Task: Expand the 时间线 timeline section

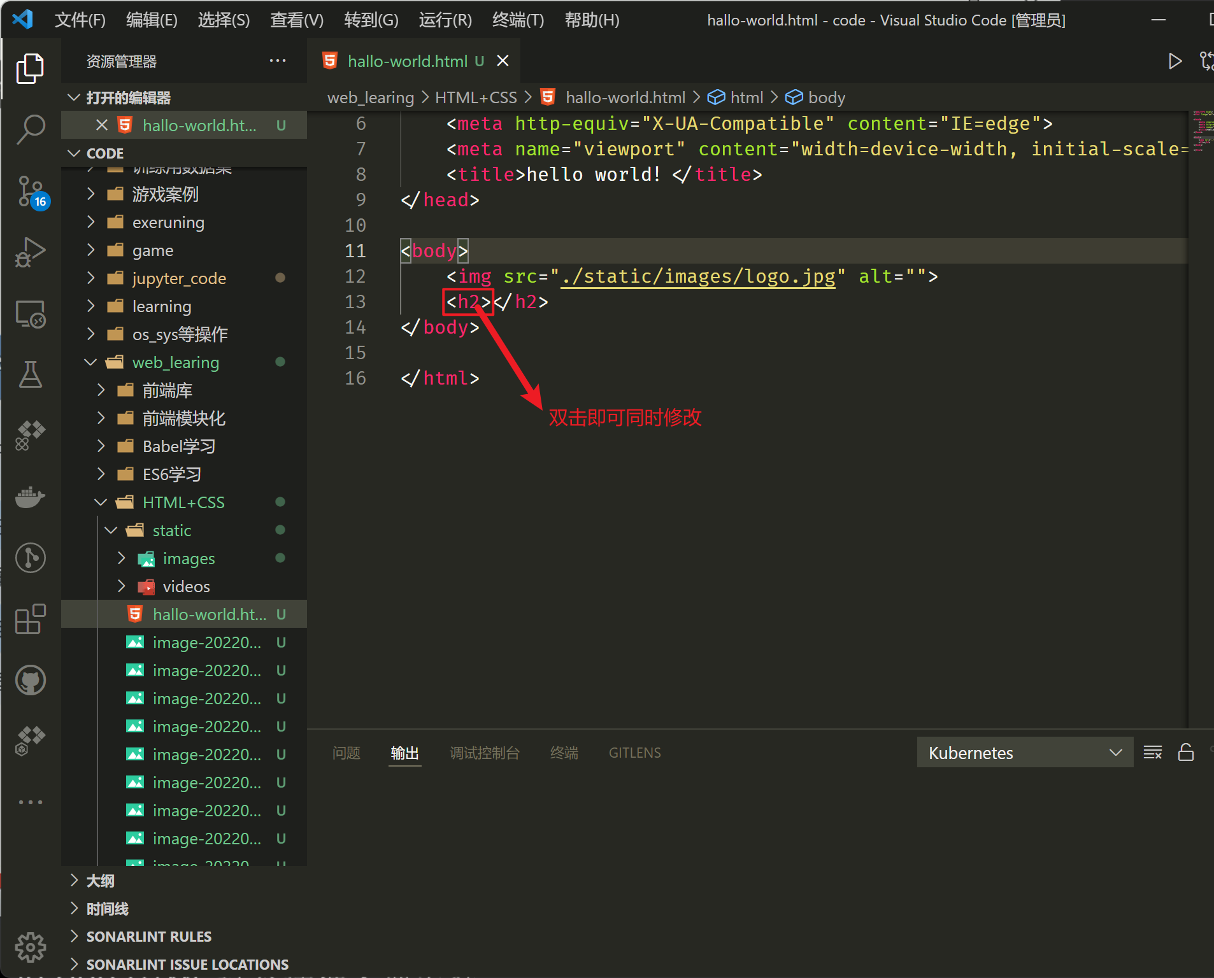Action: (x=74, y=909)
